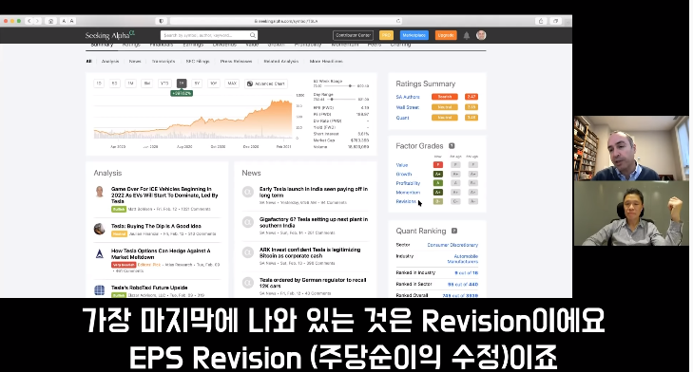This screenshot has height=372, width=693.
Task: Click author icon beside 'Tesla's RoboTaxi Future Upside'
Action: click(x=100, y=290)
